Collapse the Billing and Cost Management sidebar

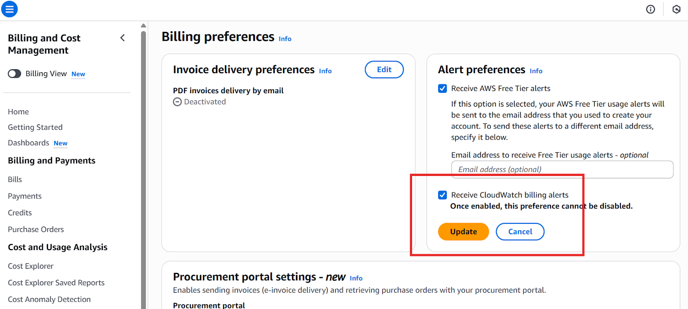click(x=123, y=38)
